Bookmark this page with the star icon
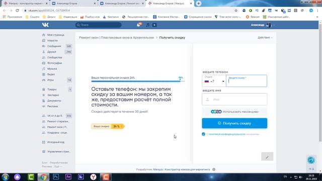 [236, 11]
